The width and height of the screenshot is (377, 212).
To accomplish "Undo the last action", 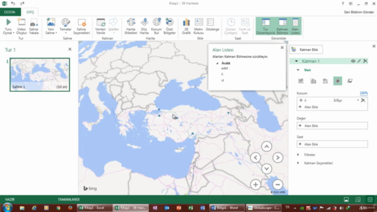I will point(13,4).
